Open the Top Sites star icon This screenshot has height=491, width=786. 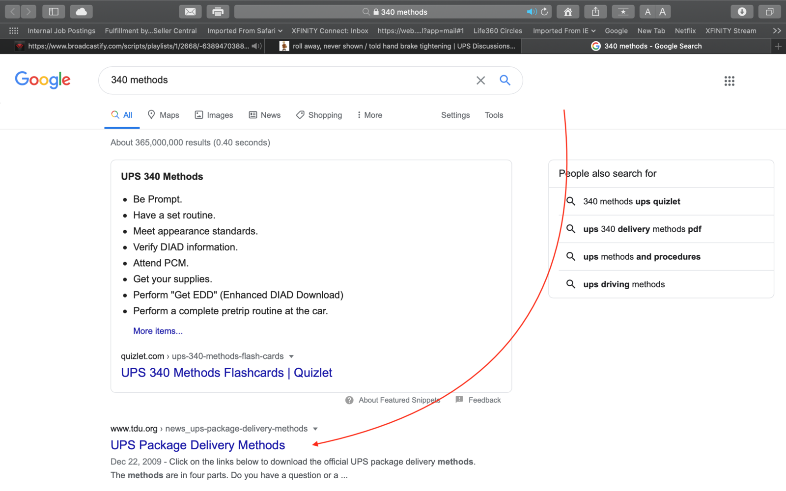[623, 11]
